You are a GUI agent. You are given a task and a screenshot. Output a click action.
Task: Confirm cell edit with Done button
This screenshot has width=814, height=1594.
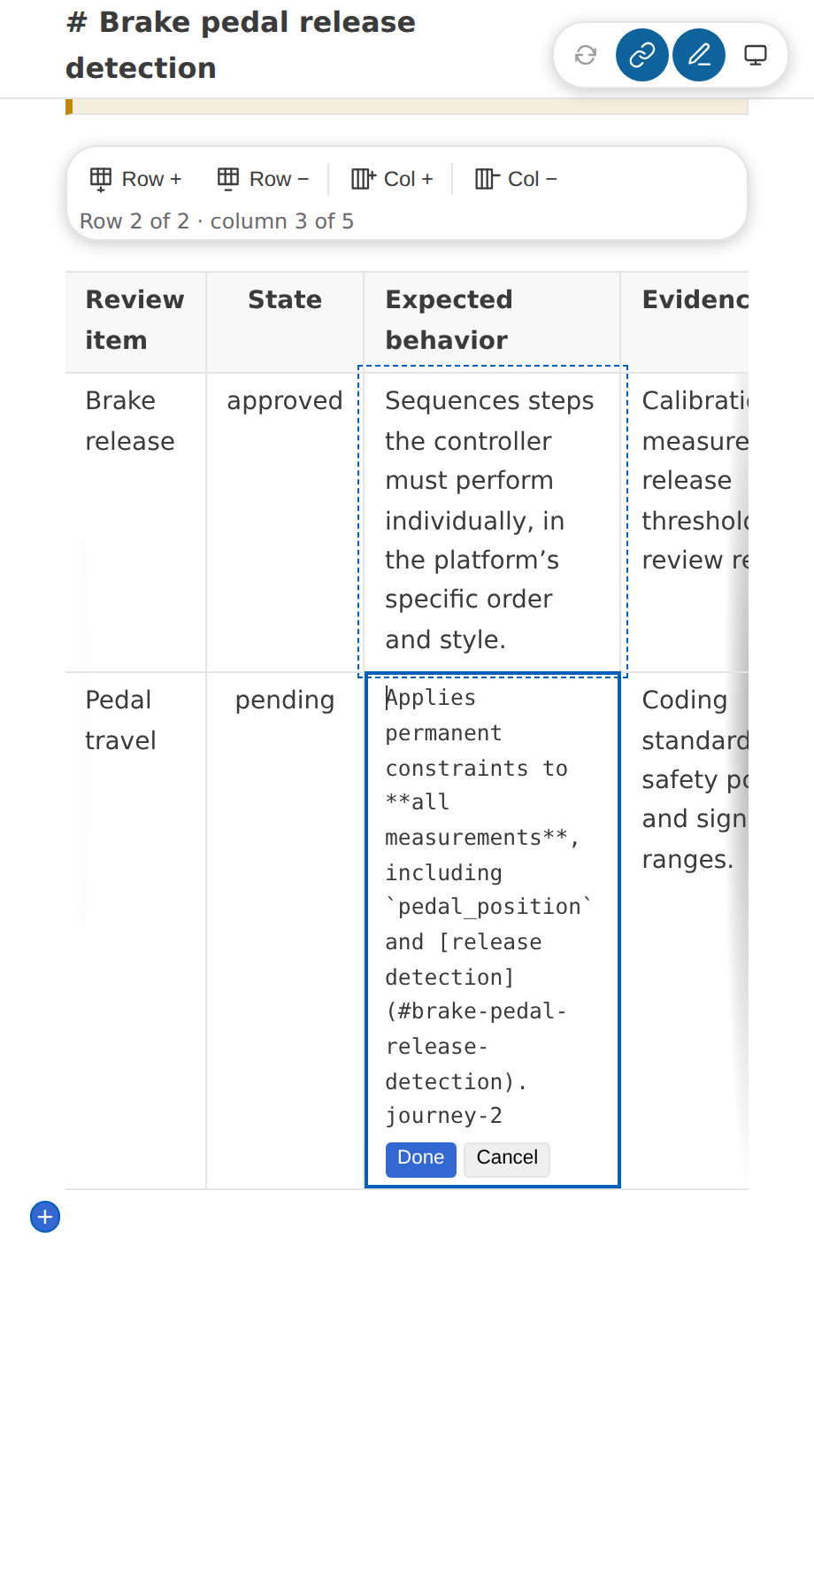pos(421,1158)
